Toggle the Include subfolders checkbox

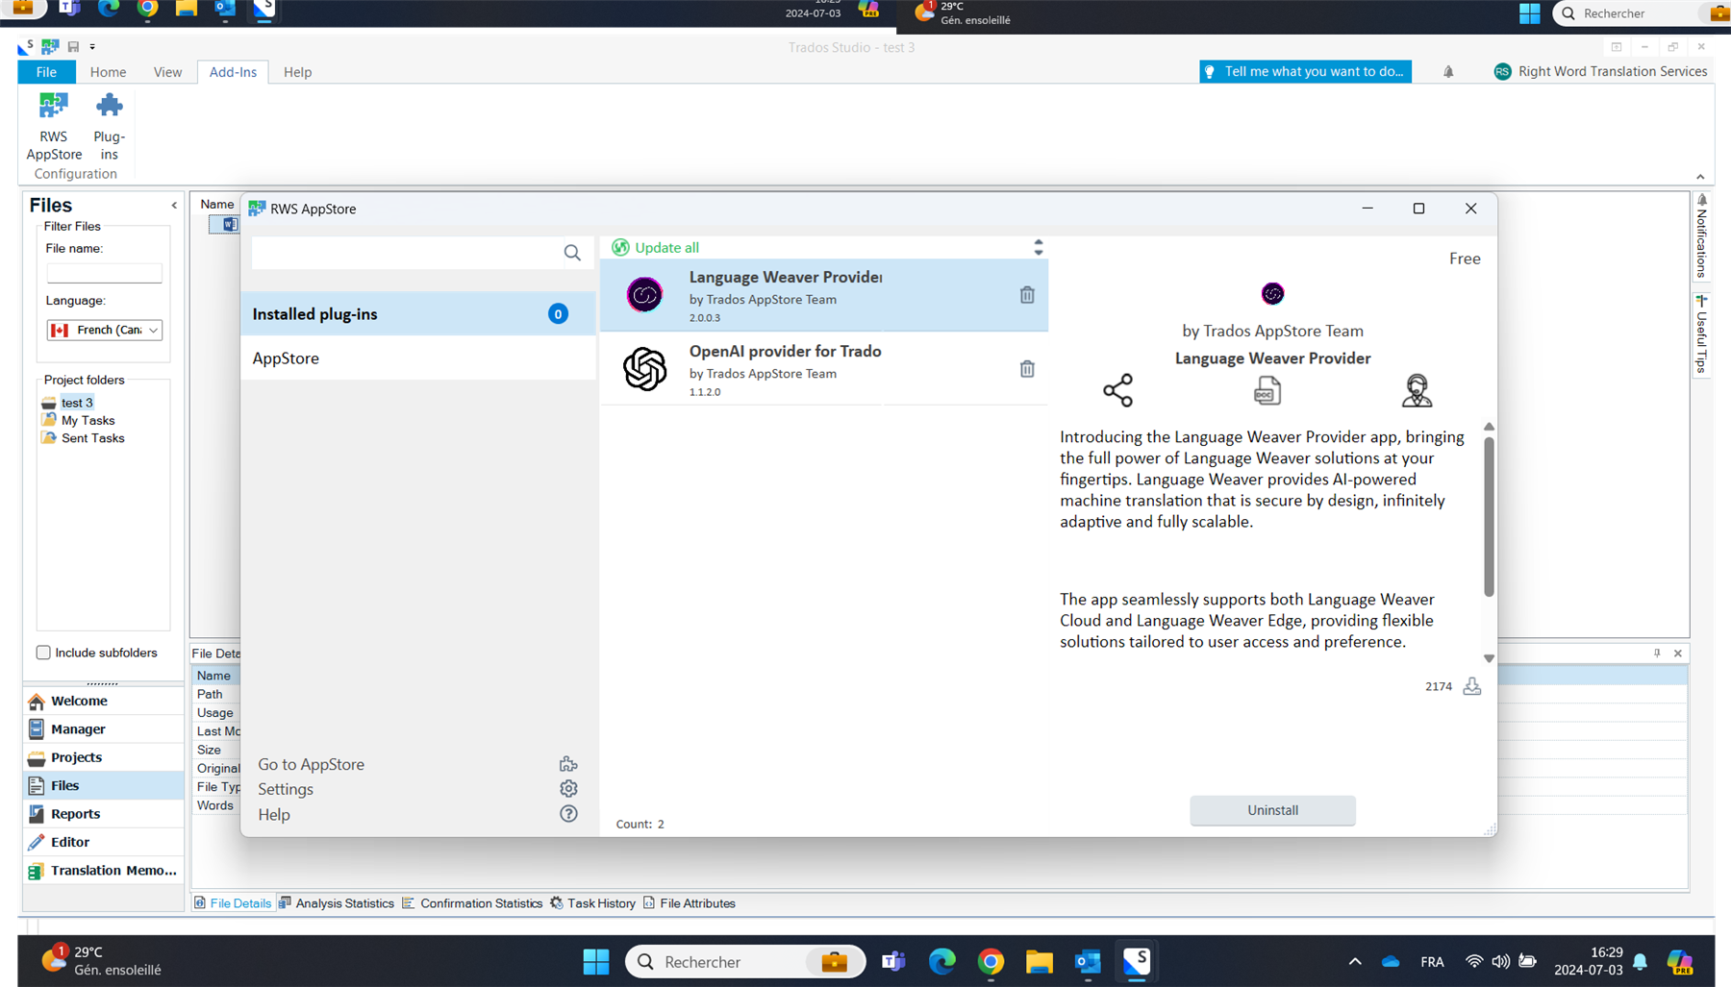[x=43, y=653]
